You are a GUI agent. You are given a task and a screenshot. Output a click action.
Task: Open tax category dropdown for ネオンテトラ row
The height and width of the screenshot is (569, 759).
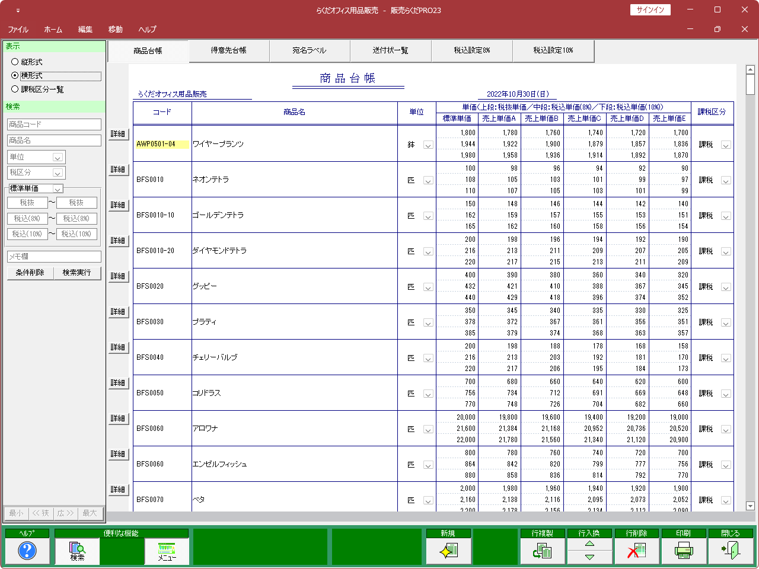tap(726, 180)
